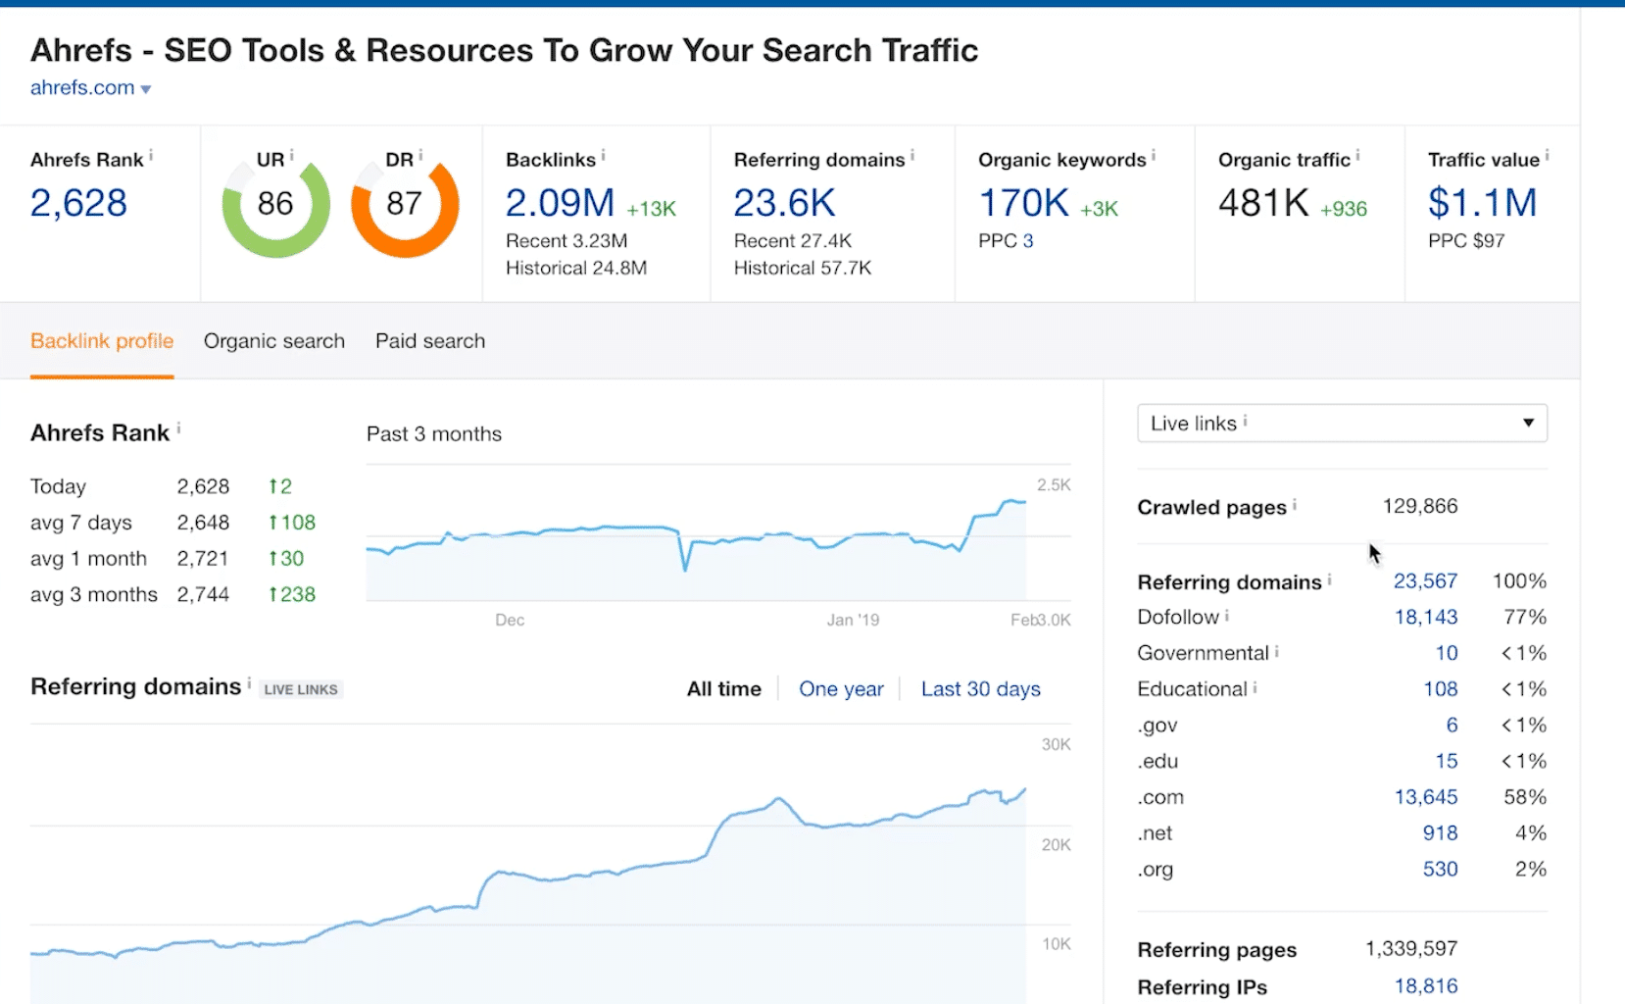1625x1004 pixels.
Task: Click the DR info icon
Action: point(420,155)
